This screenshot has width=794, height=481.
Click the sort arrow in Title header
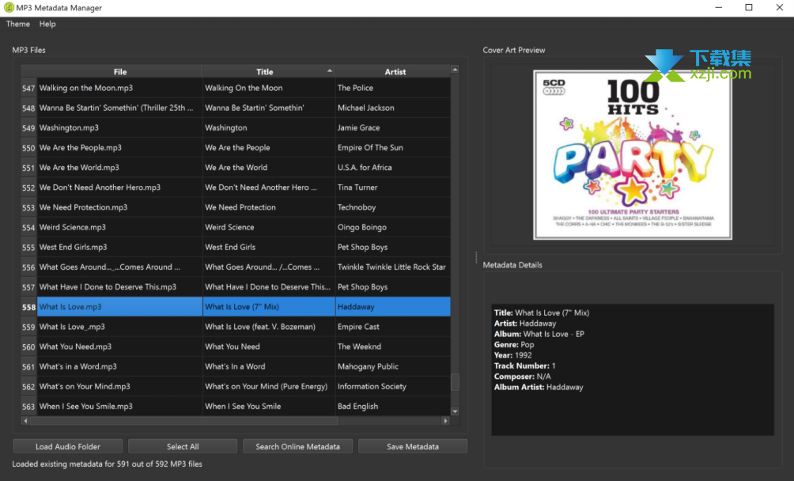click(x=330, y=71)
